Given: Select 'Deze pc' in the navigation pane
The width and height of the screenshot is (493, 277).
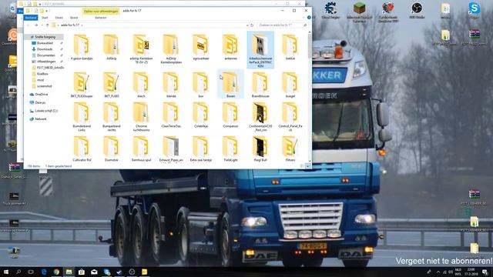Looking at the screenshot, I should click(40, 102).
